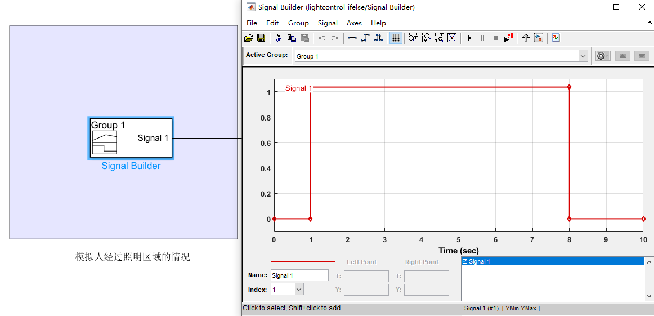The width and height of the screenshot is (654, 316).
Task: Open the verification settings icon
Action: coord(556,38)
